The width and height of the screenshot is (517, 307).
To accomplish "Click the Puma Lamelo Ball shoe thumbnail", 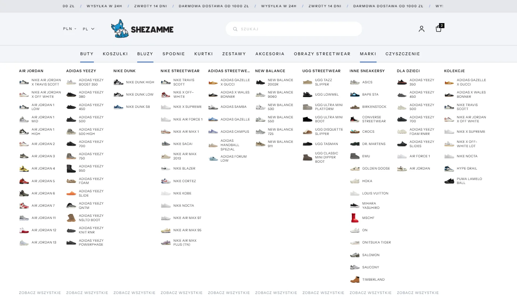I will 449,181.
